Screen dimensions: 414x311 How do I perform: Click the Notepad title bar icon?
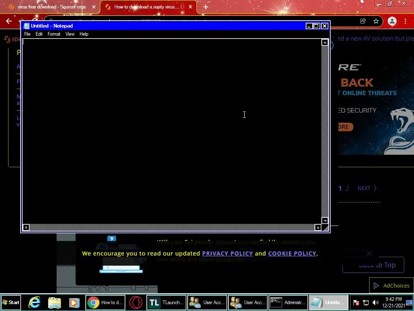tap(26, 26)
